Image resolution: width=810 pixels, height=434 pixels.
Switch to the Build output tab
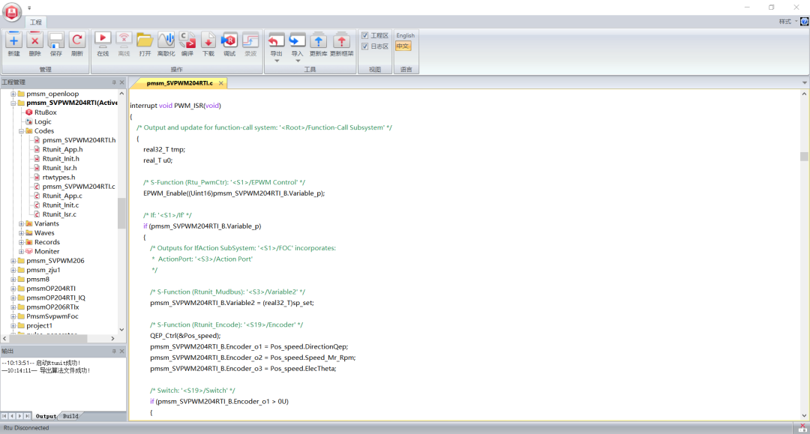70,416
